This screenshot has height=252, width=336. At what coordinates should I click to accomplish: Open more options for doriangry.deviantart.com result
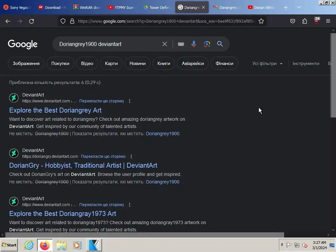pos(131,157)
